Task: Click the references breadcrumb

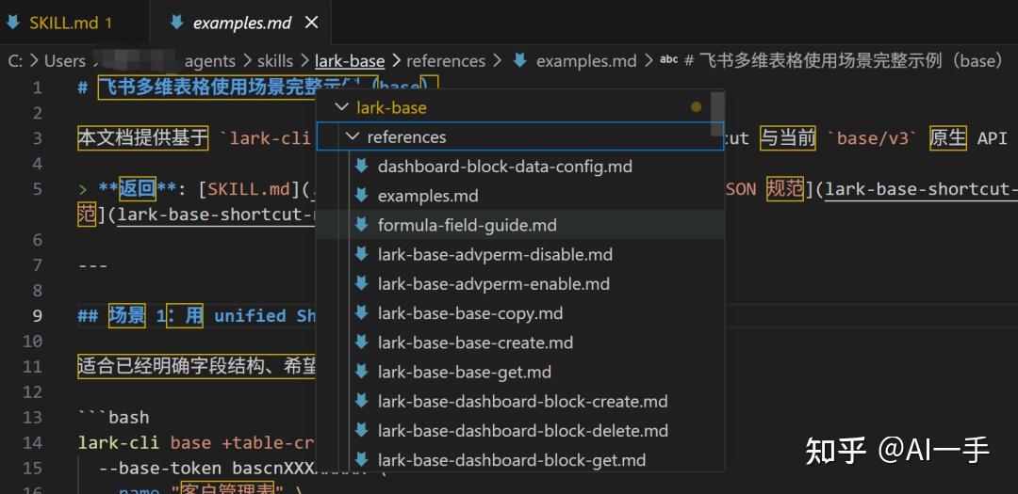Action: pos(446,61)
